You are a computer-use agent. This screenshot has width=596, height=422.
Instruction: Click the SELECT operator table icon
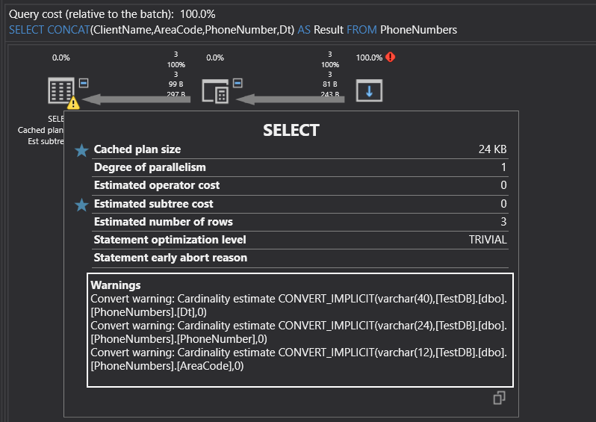60,90
